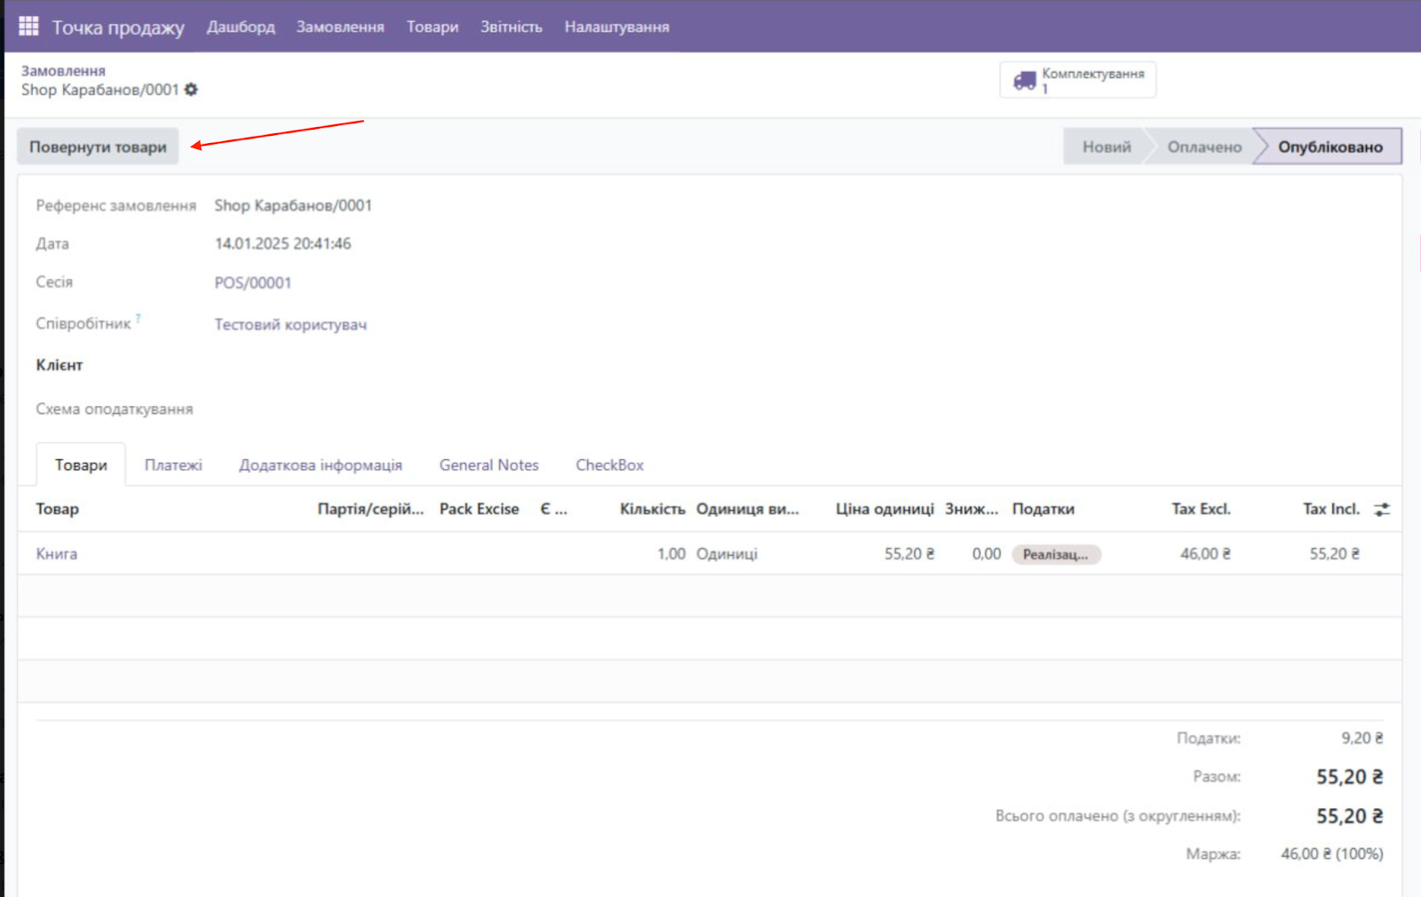Select the General Notes tab
This screenshot has width=1421, height=897.
pos(488,465)
